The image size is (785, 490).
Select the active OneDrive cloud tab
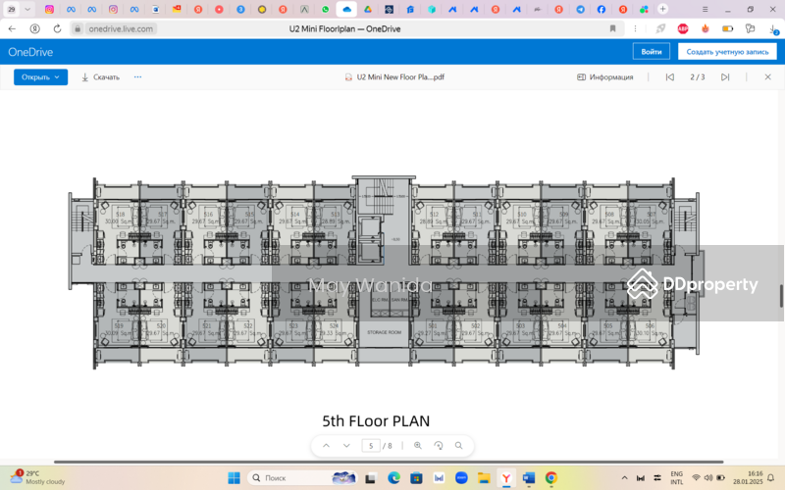346,9
